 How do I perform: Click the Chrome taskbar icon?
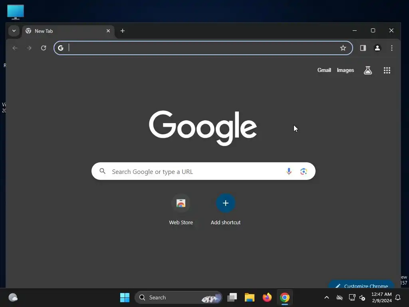pyautogui.click(x=284, y=297)
